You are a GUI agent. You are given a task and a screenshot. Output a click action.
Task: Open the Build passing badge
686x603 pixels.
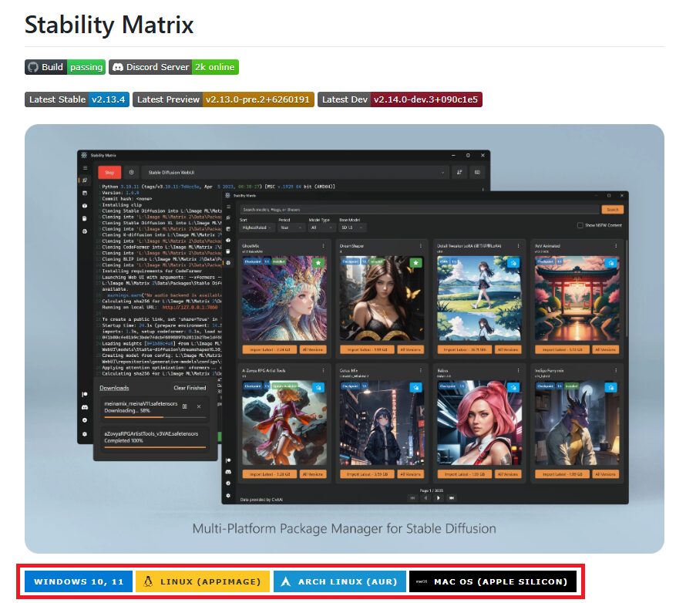point(65,67)
